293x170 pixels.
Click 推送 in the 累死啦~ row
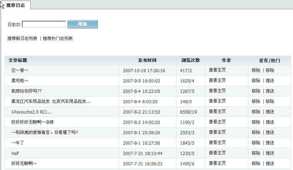(270, 81)
